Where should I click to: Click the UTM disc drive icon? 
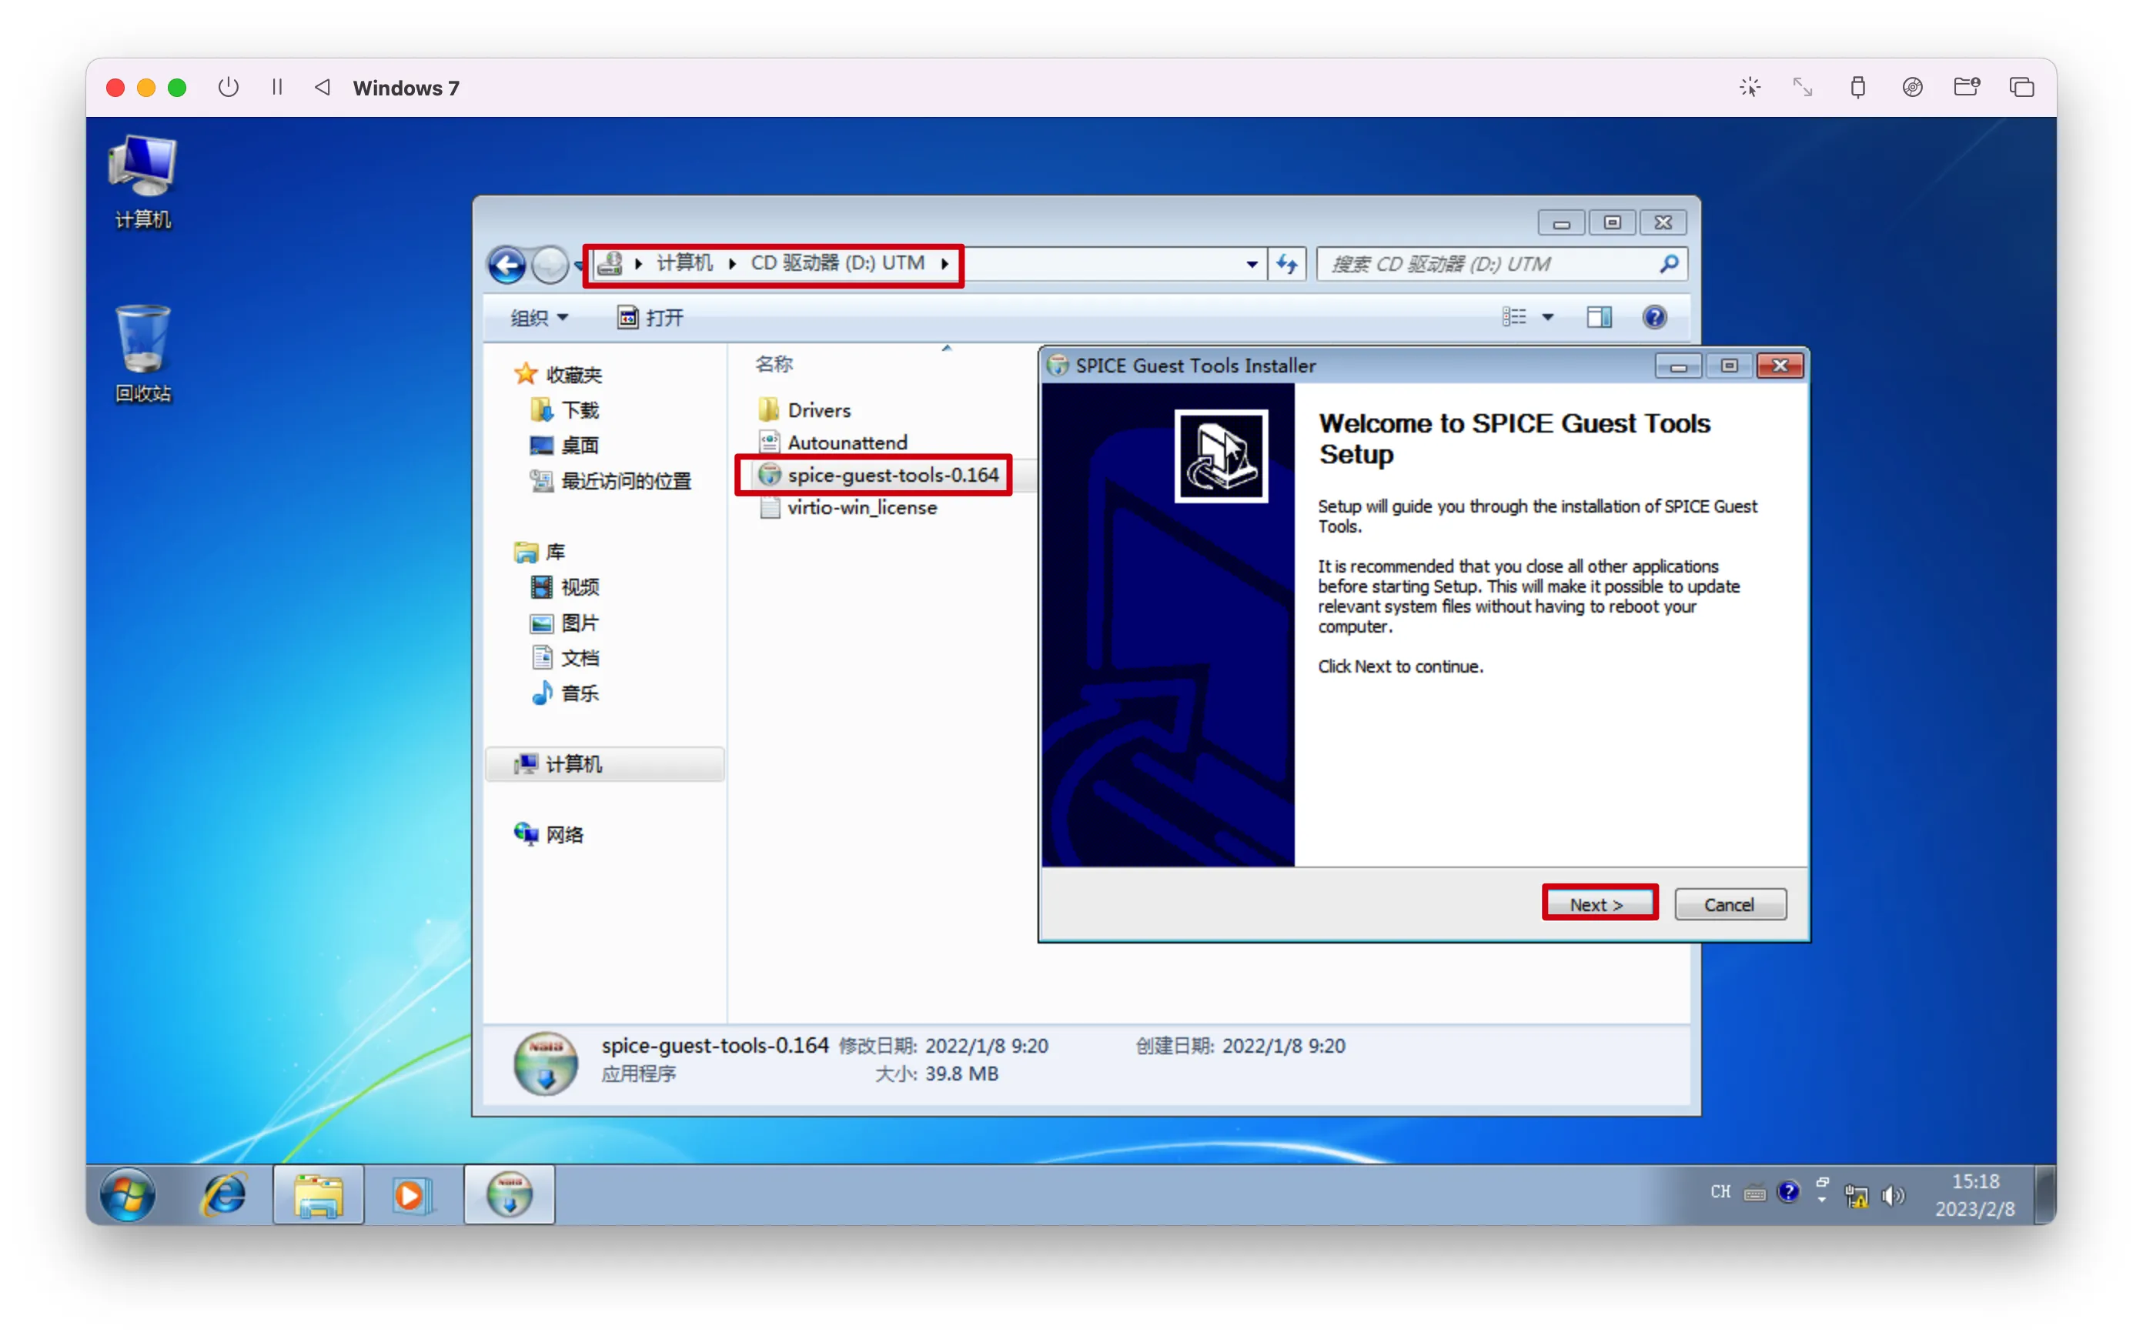click(1912, 87)
